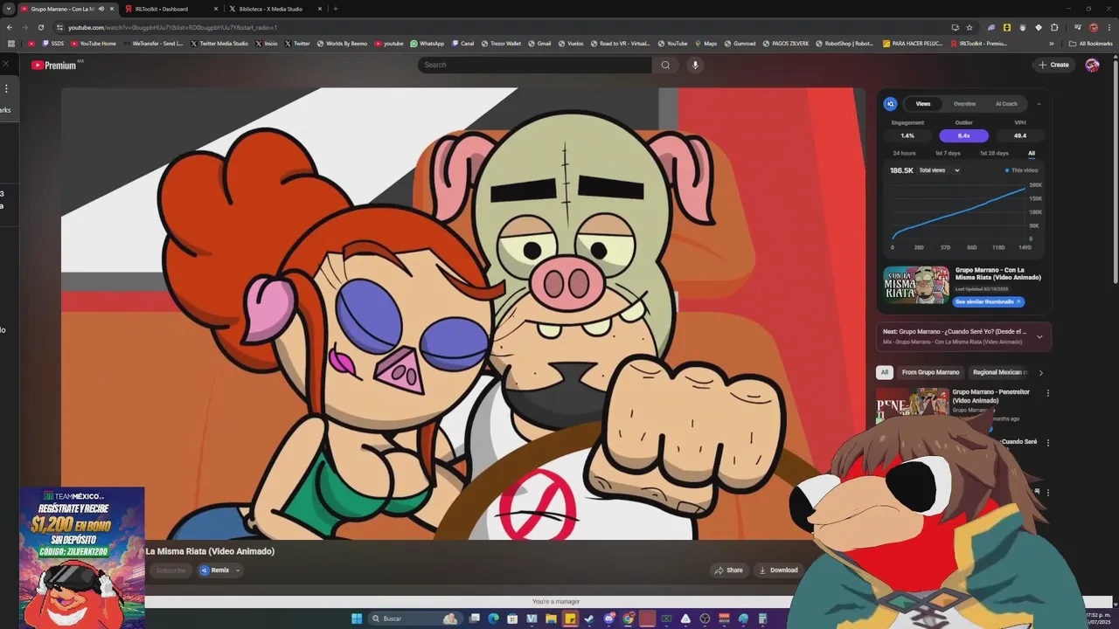Click the VPH 49.4 metric
The image size is (1119, 629).
[x=1020, y=135]
